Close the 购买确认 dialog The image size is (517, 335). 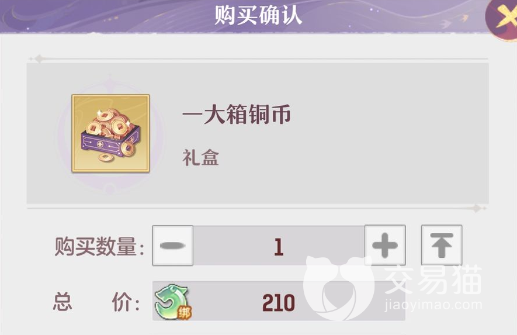502,18
